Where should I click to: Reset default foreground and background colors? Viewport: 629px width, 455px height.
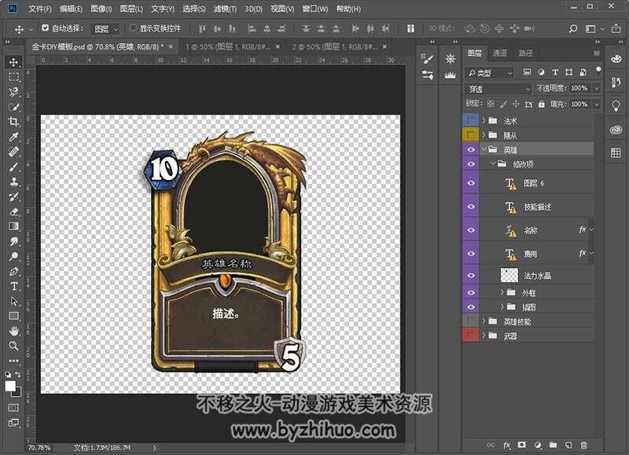[x=8, y=374]
